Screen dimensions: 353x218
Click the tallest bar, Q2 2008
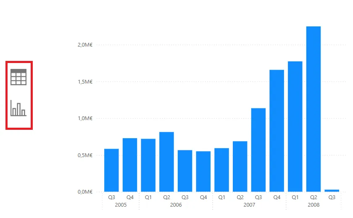click(313, 109)
